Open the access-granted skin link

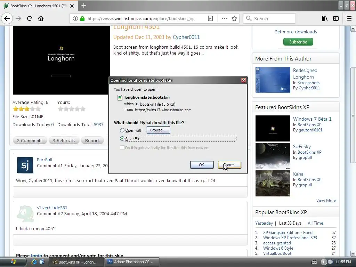click(277, 243)
